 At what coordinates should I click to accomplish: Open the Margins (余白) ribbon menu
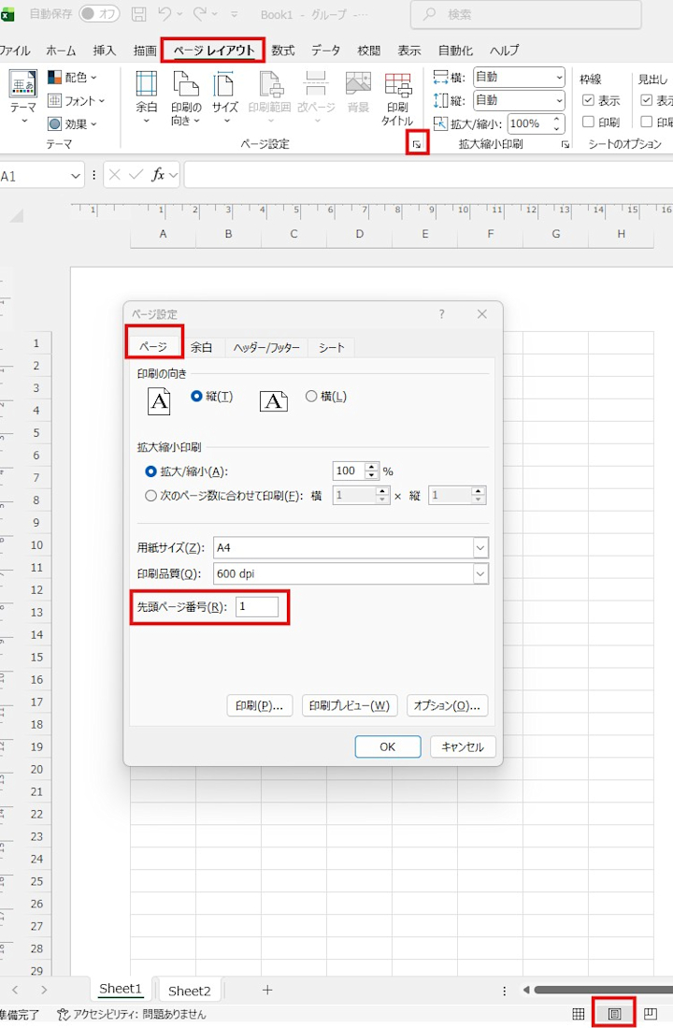pyautogui.click(x=146, y=97)
